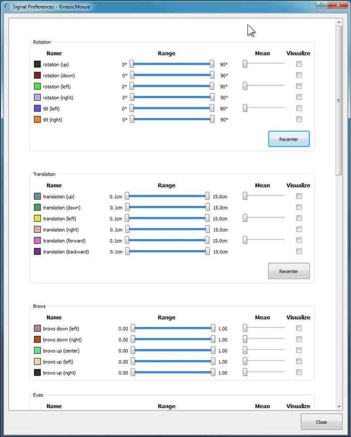Click the translation (backward) purple swatch

(37, 252)
